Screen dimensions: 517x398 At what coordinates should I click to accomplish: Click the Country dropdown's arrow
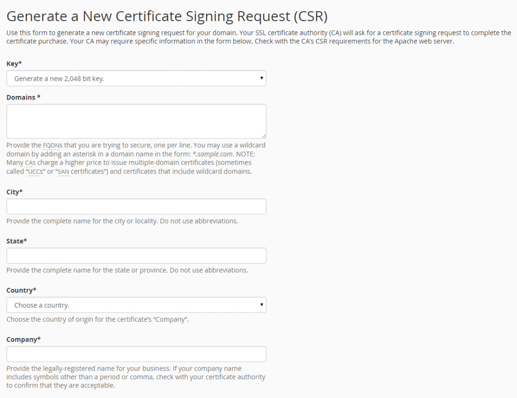click(x=262, y=305)
